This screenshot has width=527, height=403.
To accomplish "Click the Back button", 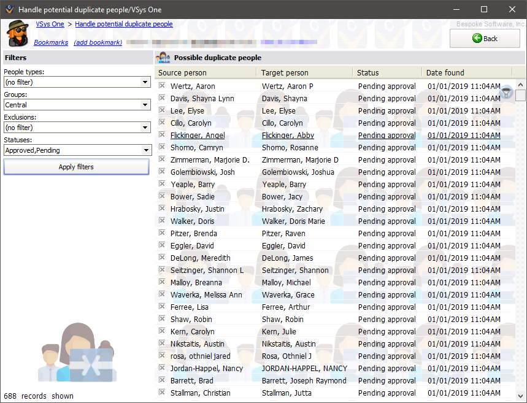I will (x=485, y=38).
